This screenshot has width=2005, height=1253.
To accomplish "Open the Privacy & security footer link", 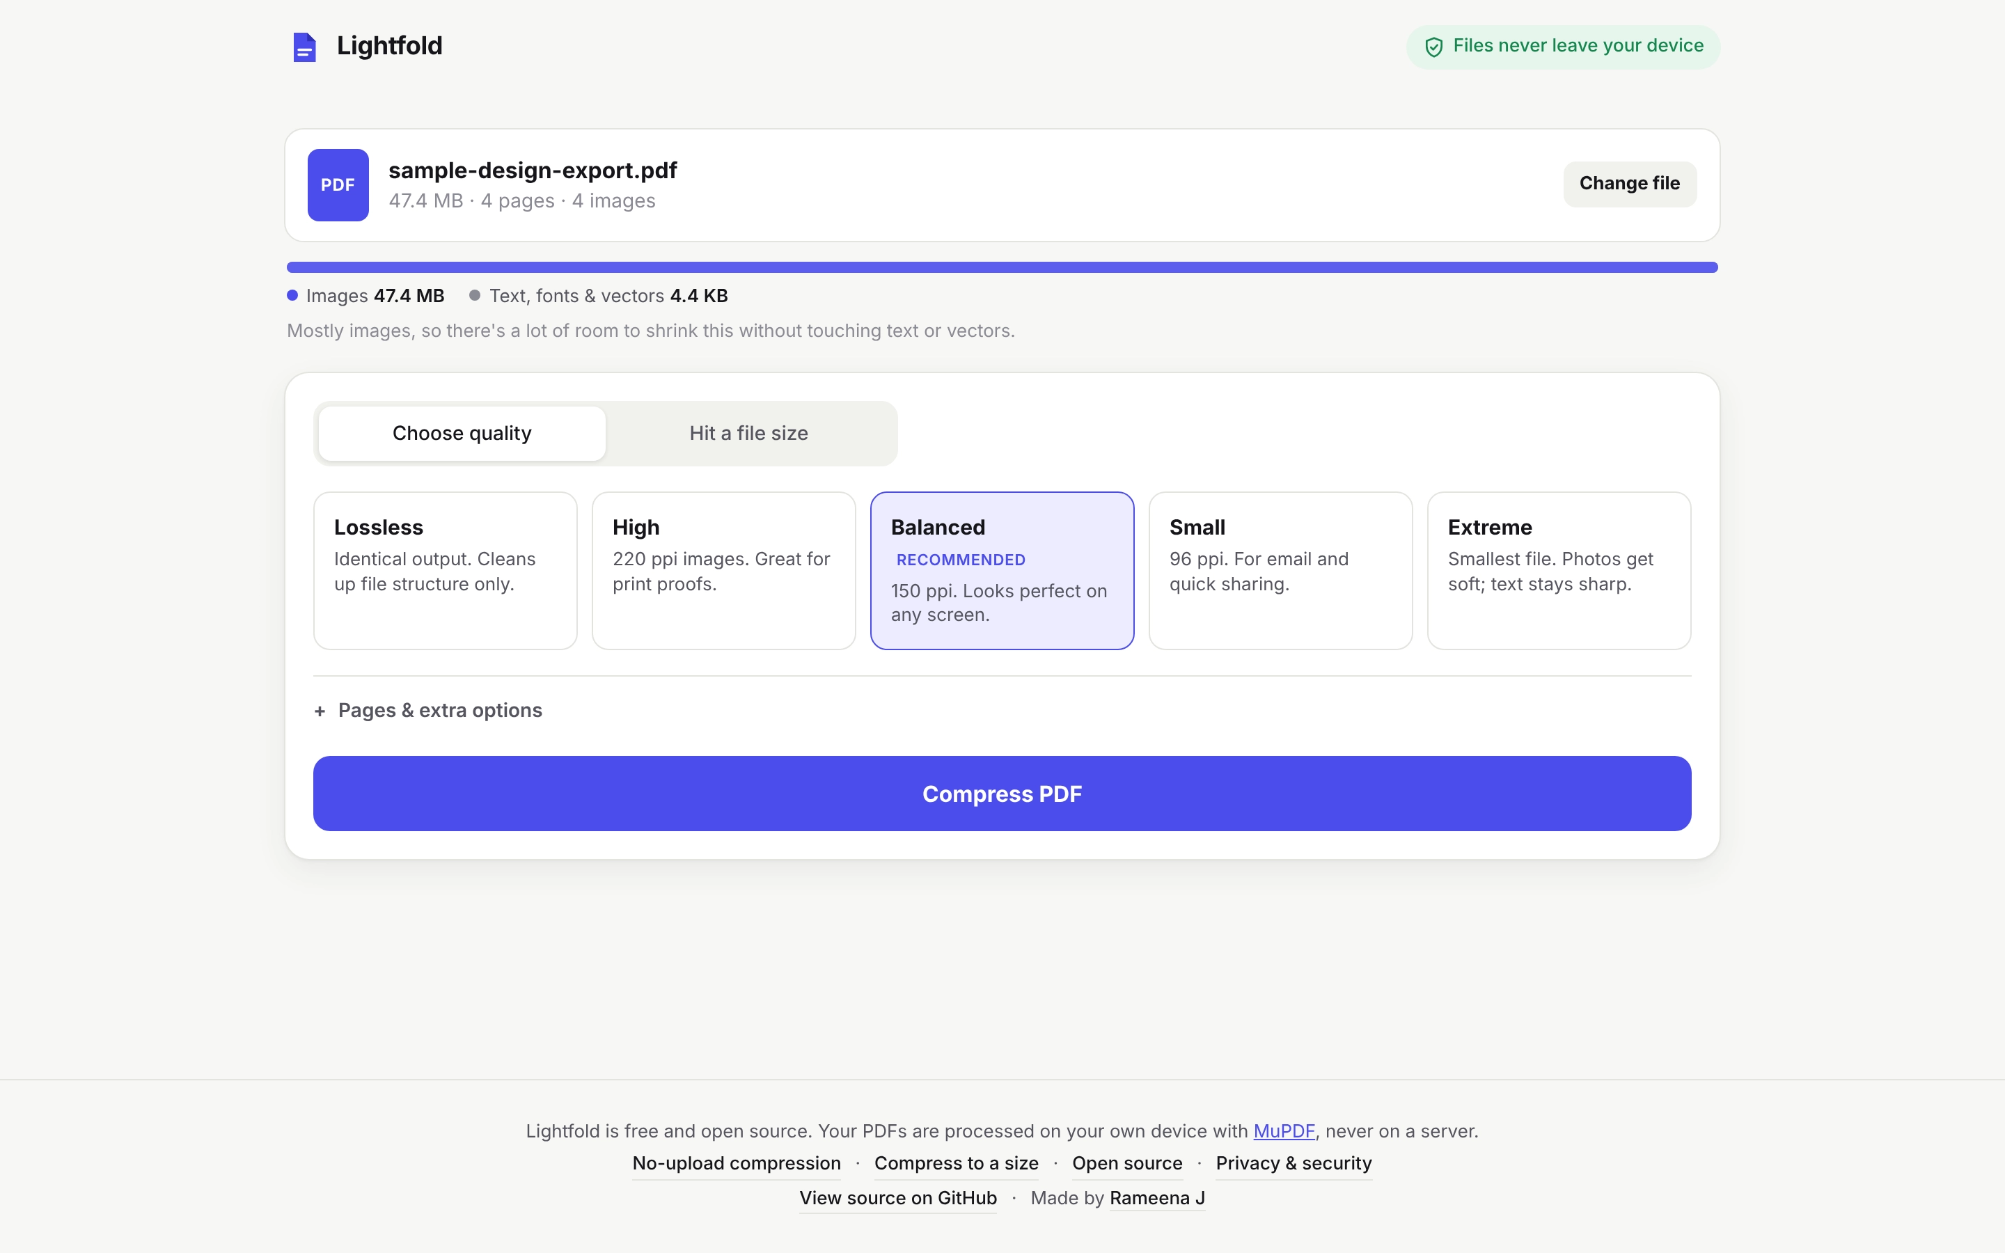I will pos(1294,1163).
